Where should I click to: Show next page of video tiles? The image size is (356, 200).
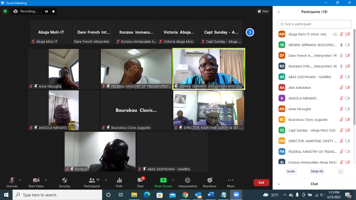click(x=250, y=32)
